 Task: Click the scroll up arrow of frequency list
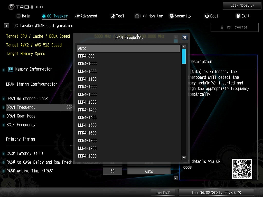point(184,47)
